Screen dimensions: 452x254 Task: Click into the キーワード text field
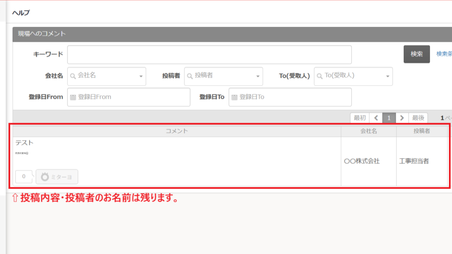(x=209, y=55)
